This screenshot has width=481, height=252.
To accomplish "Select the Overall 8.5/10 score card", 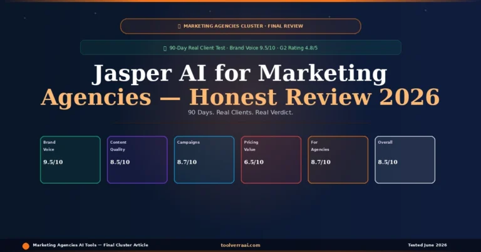I will click(405, 160).
